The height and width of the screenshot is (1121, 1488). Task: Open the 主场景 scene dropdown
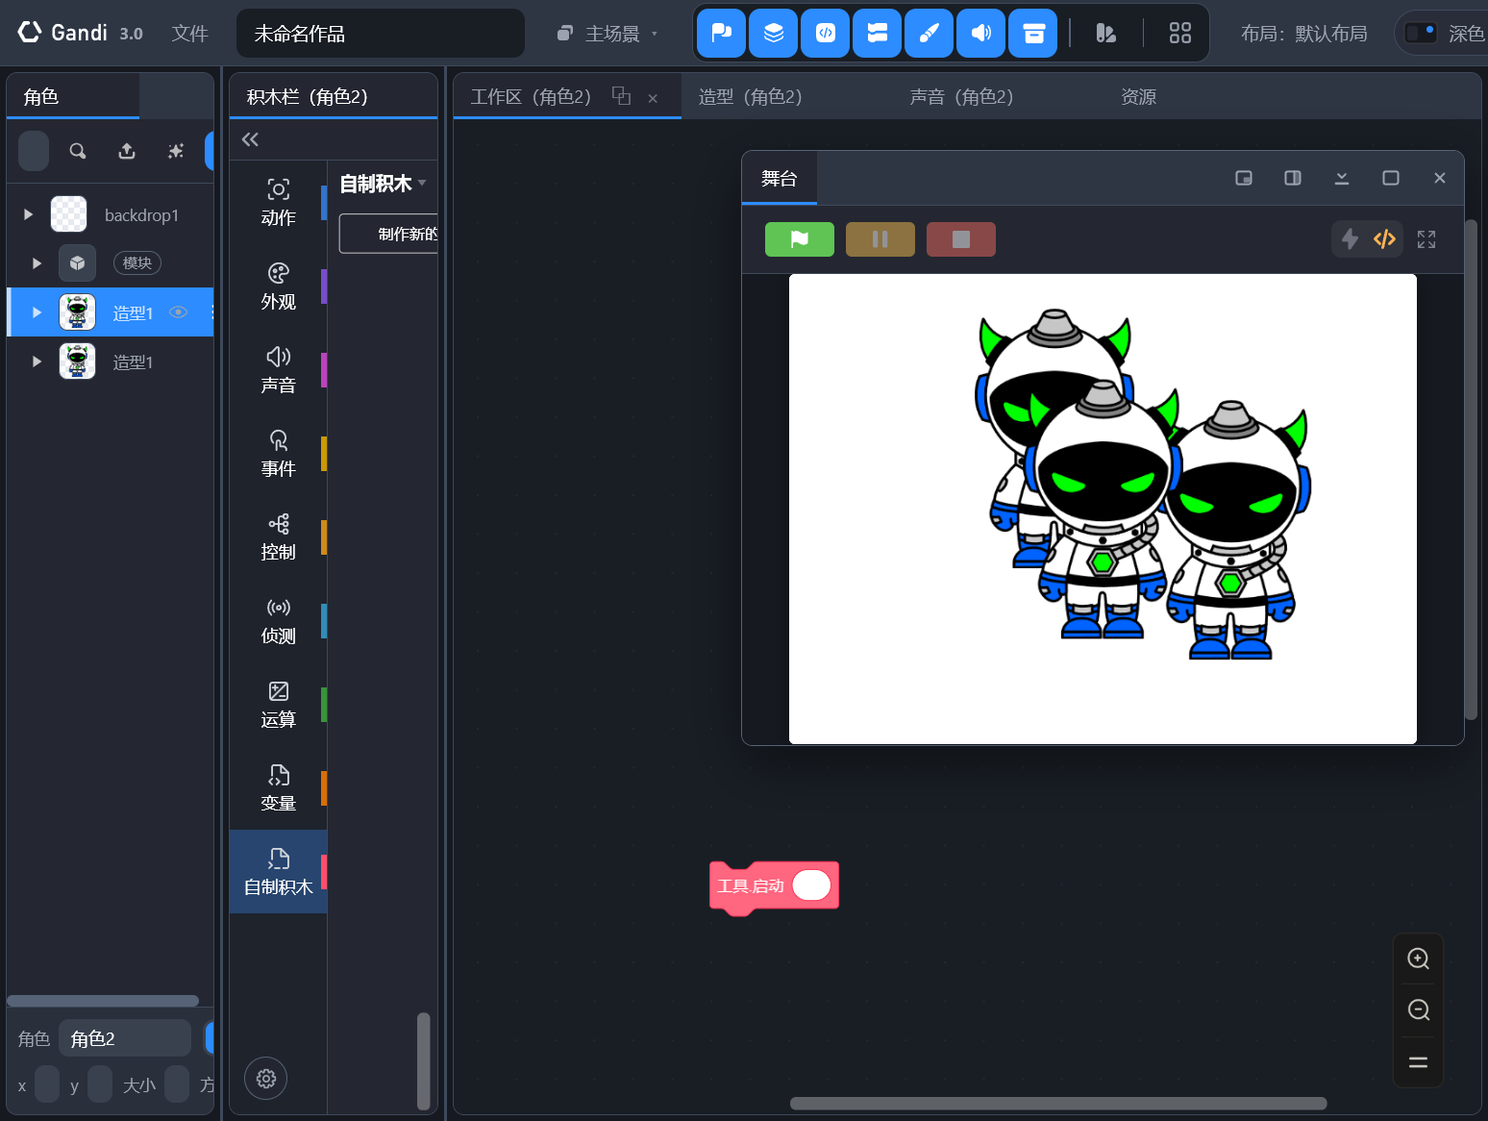pos(608,34)
